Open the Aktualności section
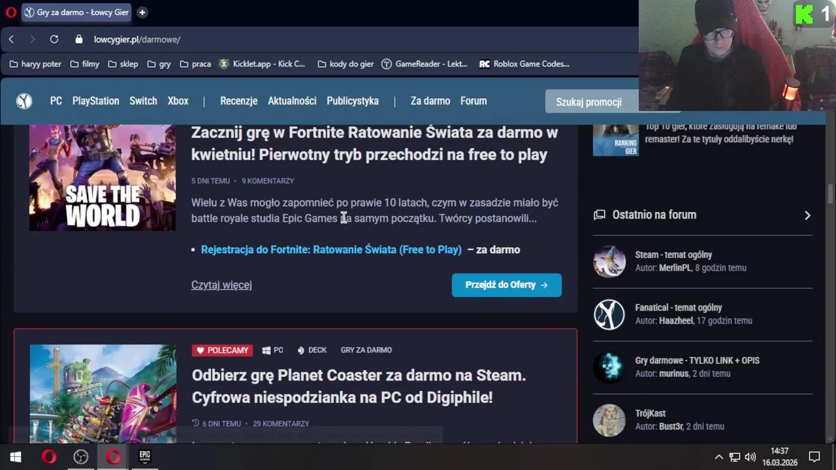Viewport: 836px width, 470px height. (x=292, y=101)
